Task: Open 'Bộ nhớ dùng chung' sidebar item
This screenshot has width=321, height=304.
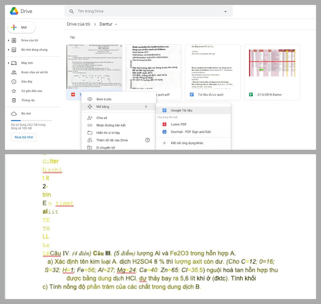Action: (34, 50)
